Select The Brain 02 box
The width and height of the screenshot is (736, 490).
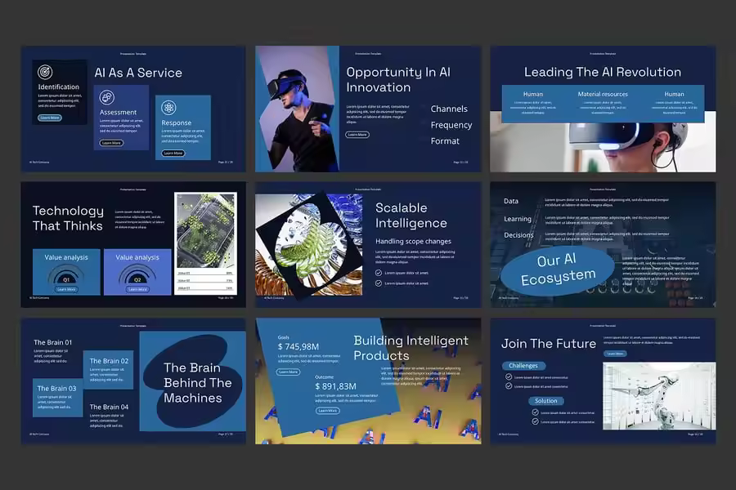coord(109,371)
